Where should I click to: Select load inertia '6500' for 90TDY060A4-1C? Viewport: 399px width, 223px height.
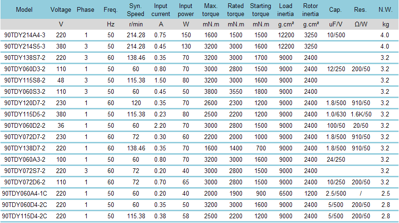click(286, 193)
